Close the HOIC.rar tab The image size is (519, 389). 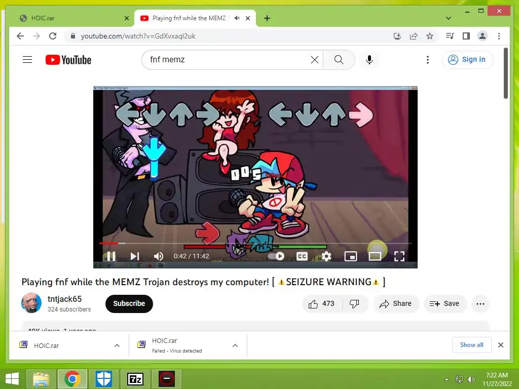click(126, 18)
